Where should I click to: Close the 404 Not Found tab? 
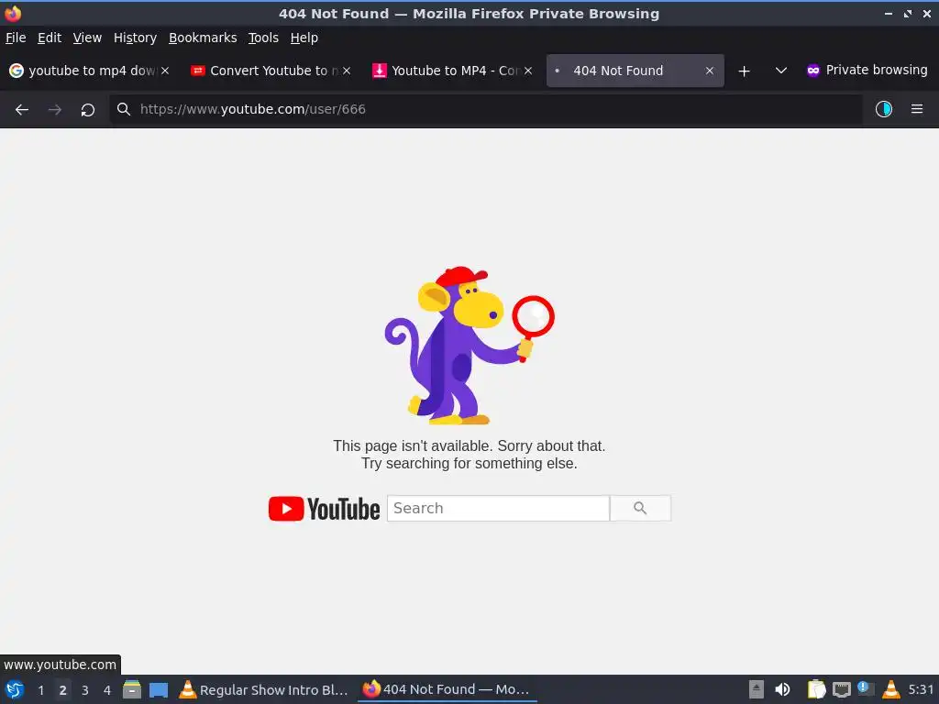tap(710, 71)
